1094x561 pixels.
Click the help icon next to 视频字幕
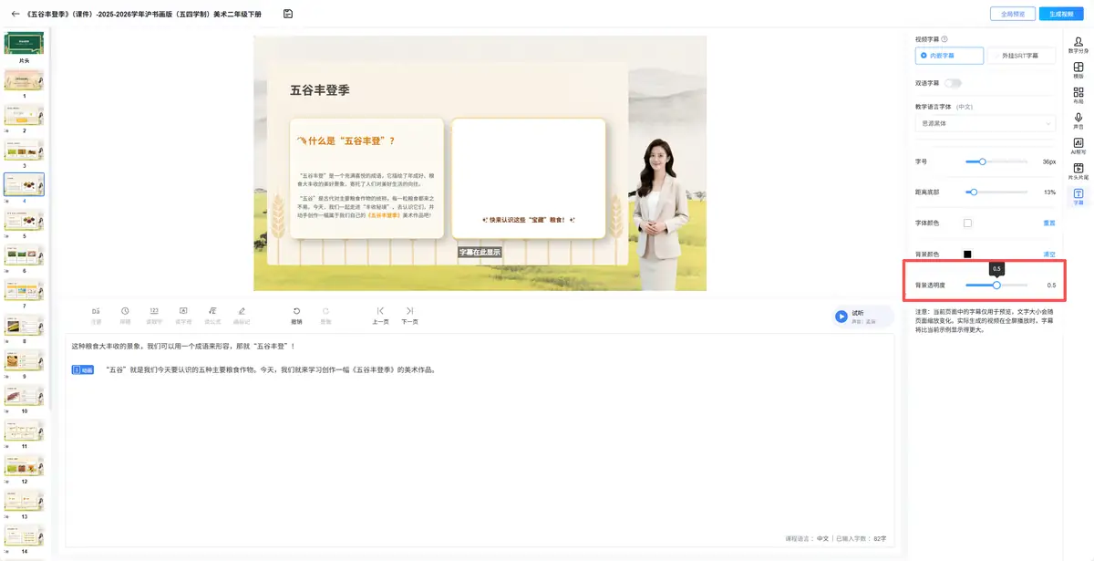coord(944,39)
